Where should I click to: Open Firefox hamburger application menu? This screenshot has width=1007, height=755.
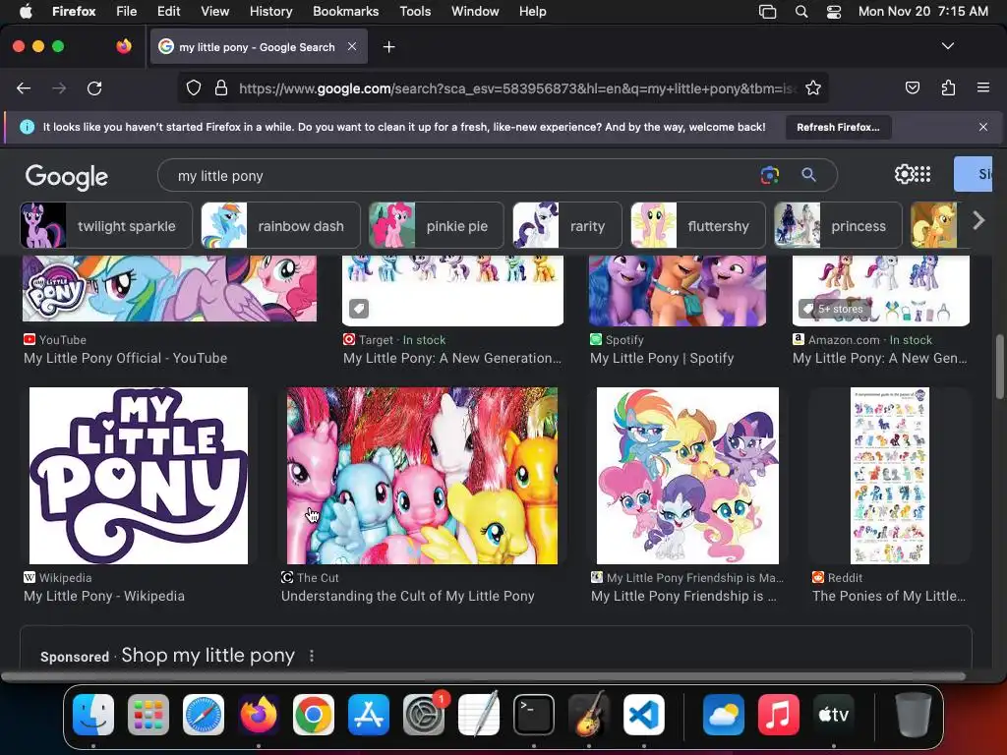(982, 87)
